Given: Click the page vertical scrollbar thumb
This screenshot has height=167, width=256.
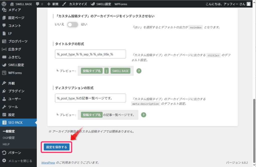Looking at the screenshot, I should (254, 131).
